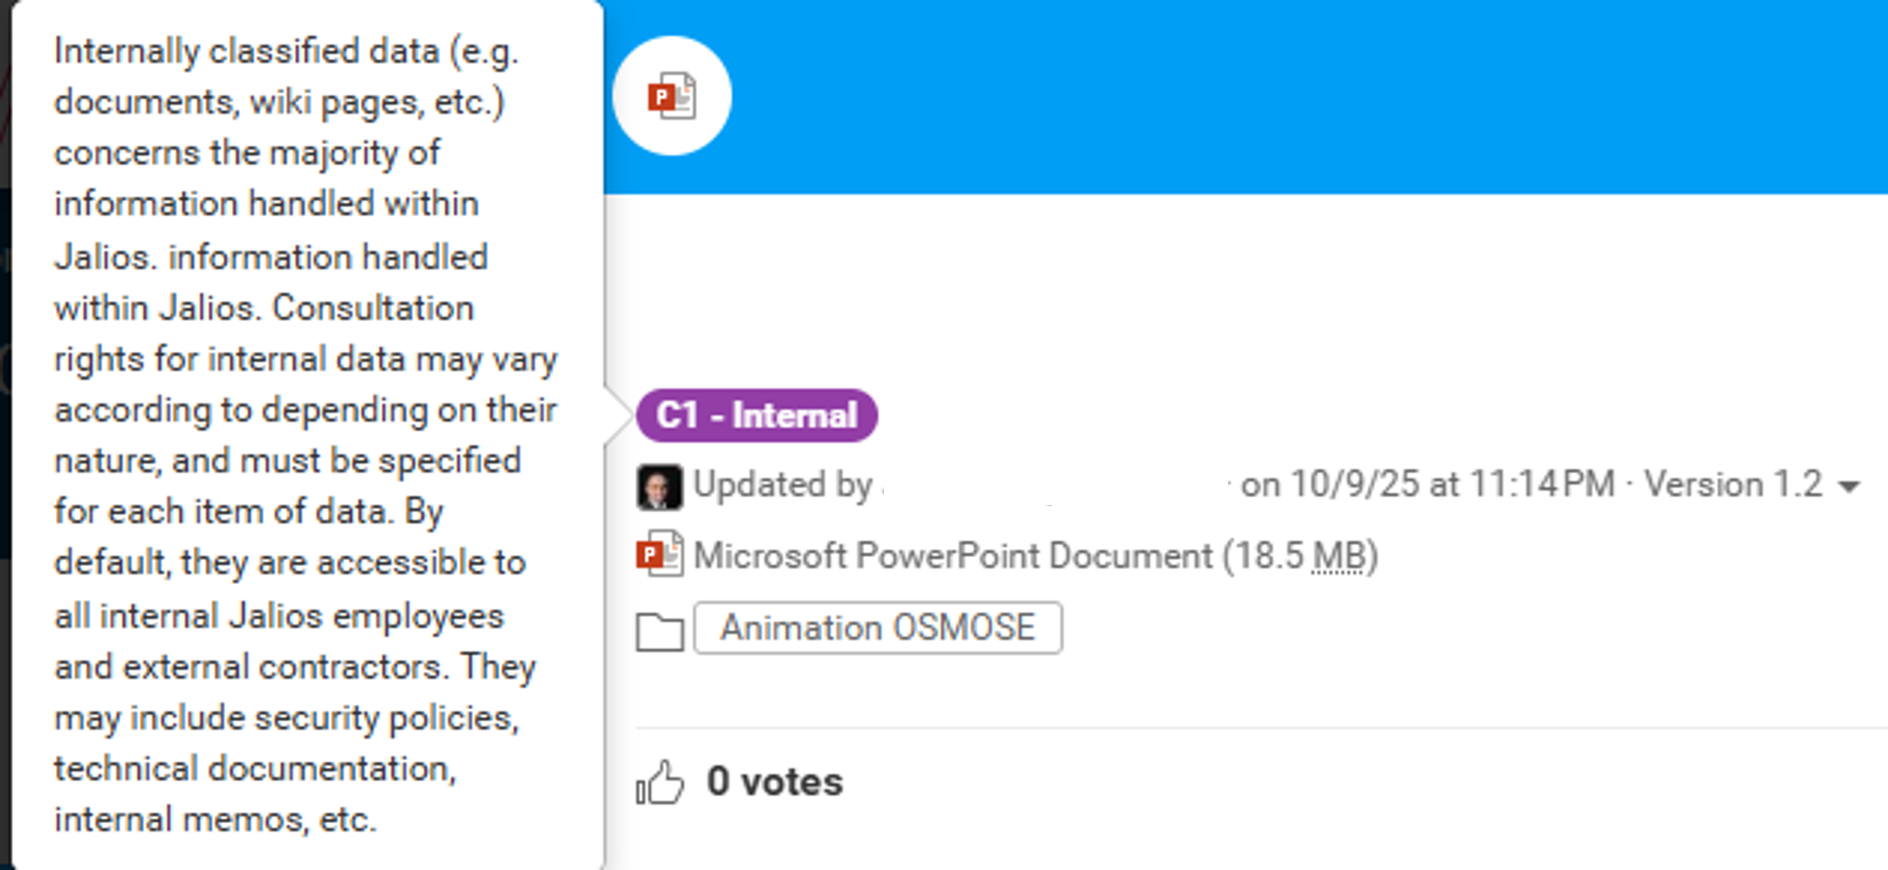The height and width of the screenshot is (870, 1888).
Task: Click the PowerPoint file type icon beside Microsoft PowerPoint Document
Action: point(660,555)
